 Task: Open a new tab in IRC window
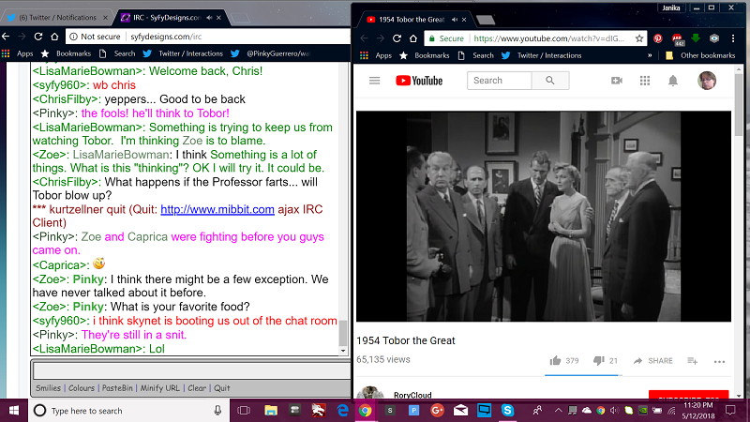point(240,18)
